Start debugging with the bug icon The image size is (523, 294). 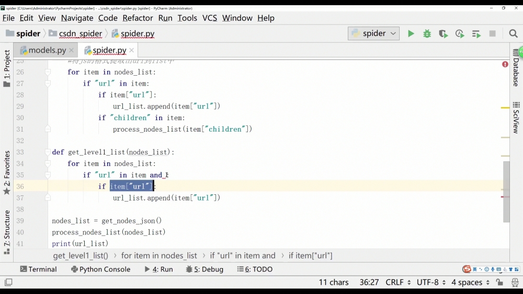click(x=427, y=33)
